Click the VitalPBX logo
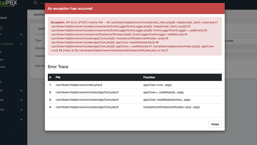The image size is (257, 145). (8, 3)
